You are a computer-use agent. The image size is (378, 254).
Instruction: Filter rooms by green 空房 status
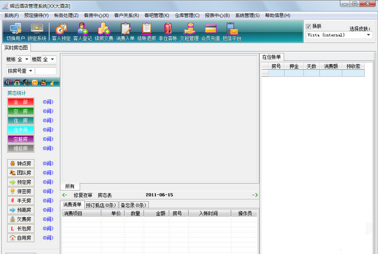pyautogui.click(x=21, y=111)
